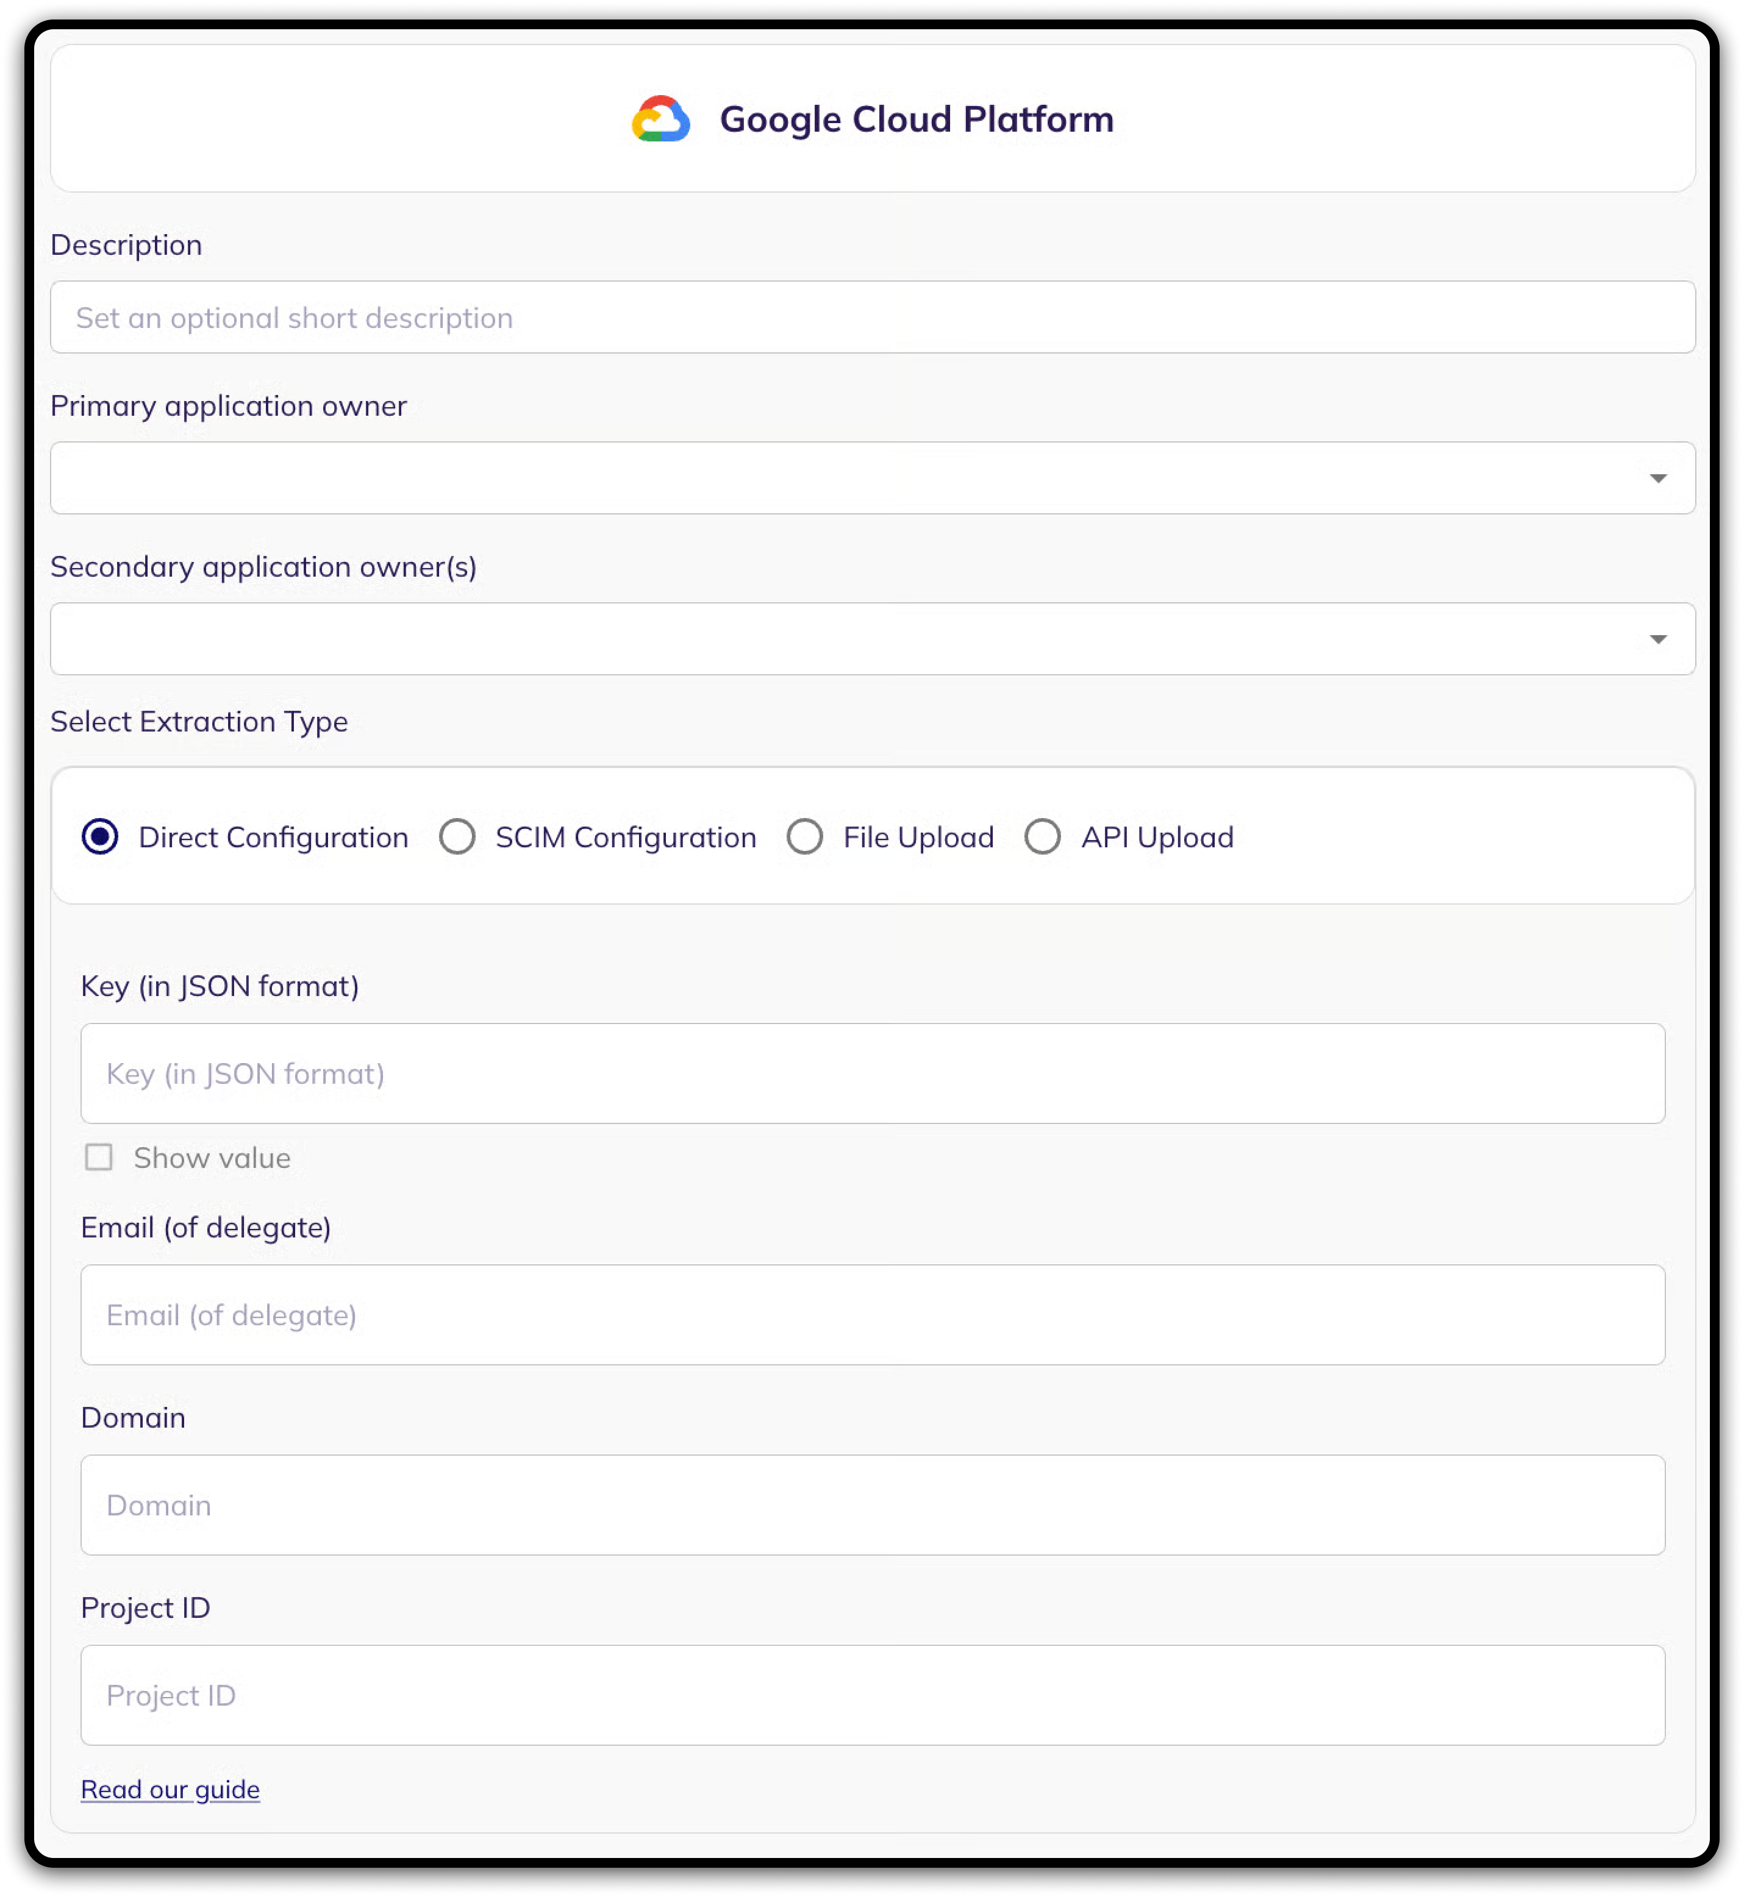Click the Direct Configuration label text
1744x1897 pixels.
coord(274,838)
